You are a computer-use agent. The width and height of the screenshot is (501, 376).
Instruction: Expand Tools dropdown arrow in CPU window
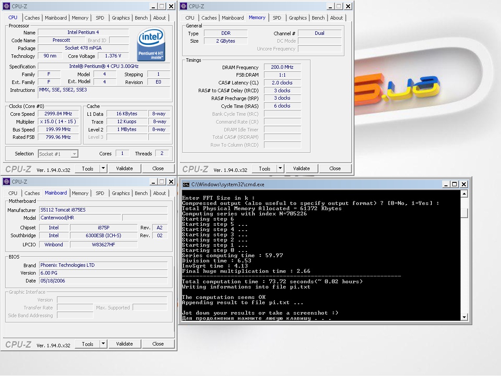103,168
